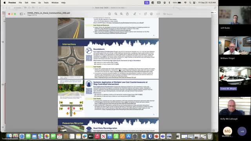Open the View menu in menu bar
This screenshot has width=251, height=141.
click(x=33, y=3)
